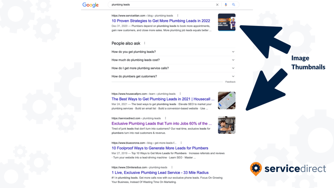Open '10 Foolproof Ways to Generate More Leads' result
334x188 pixels.
(160, 148)
